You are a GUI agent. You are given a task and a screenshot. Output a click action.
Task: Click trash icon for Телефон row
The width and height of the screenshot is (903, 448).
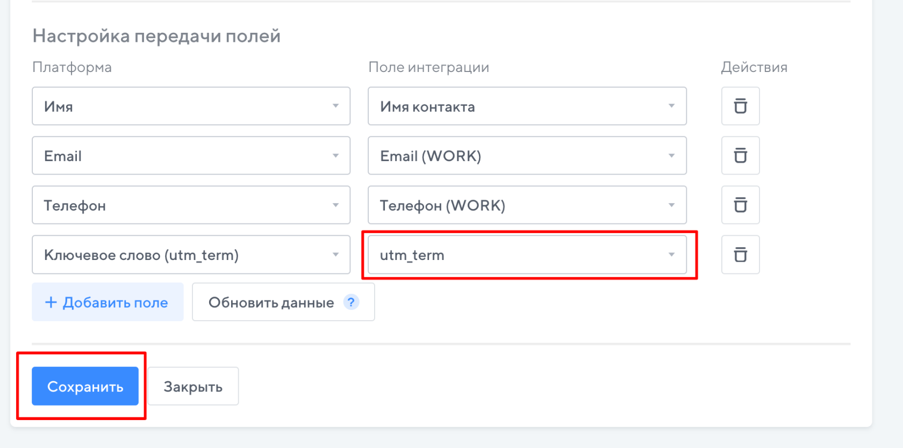point(740,205)
